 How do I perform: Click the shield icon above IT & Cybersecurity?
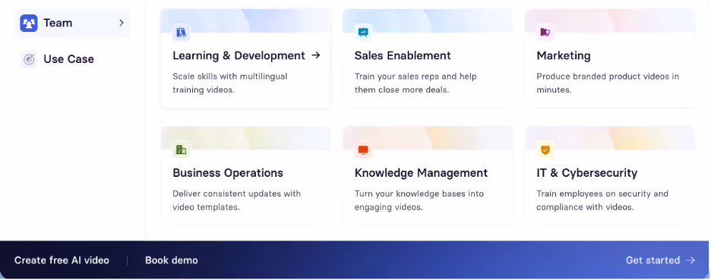pos(545,150)
